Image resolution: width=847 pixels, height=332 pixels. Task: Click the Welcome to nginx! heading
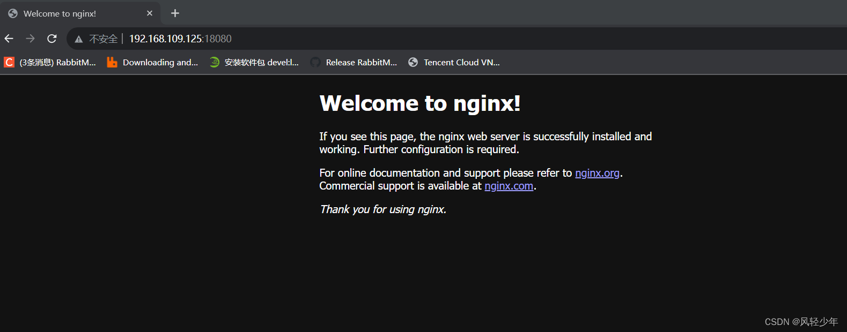click(420, 103)
